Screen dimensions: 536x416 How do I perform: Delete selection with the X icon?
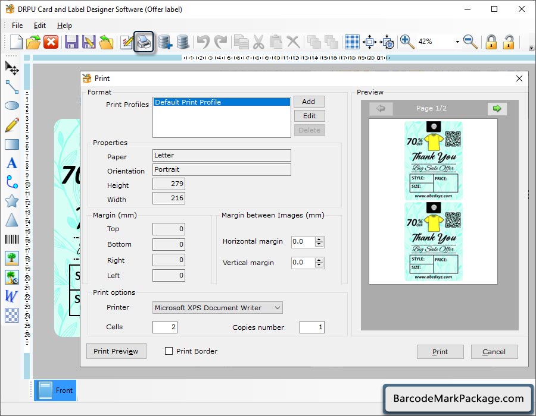tap(293, 42)
